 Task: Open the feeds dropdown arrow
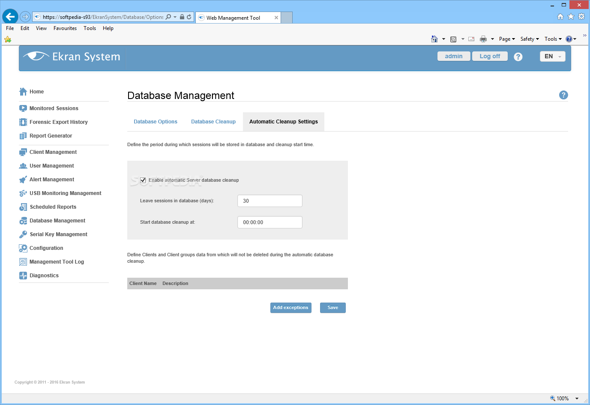(463, 39)
